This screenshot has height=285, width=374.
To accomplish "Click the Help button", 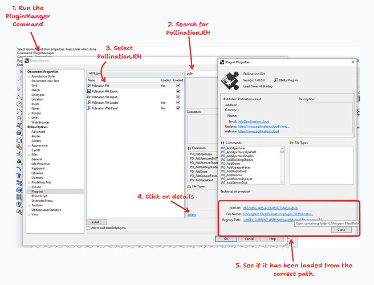I will (x=273, y=239).
